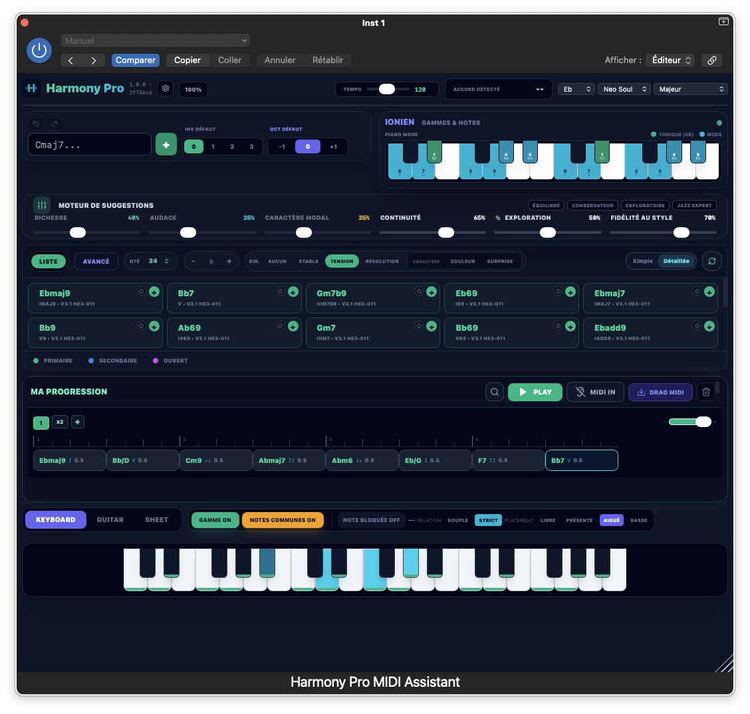Click the PLAY progression button
The height and width of the screenshot is (714, 750).
point(535,392)
